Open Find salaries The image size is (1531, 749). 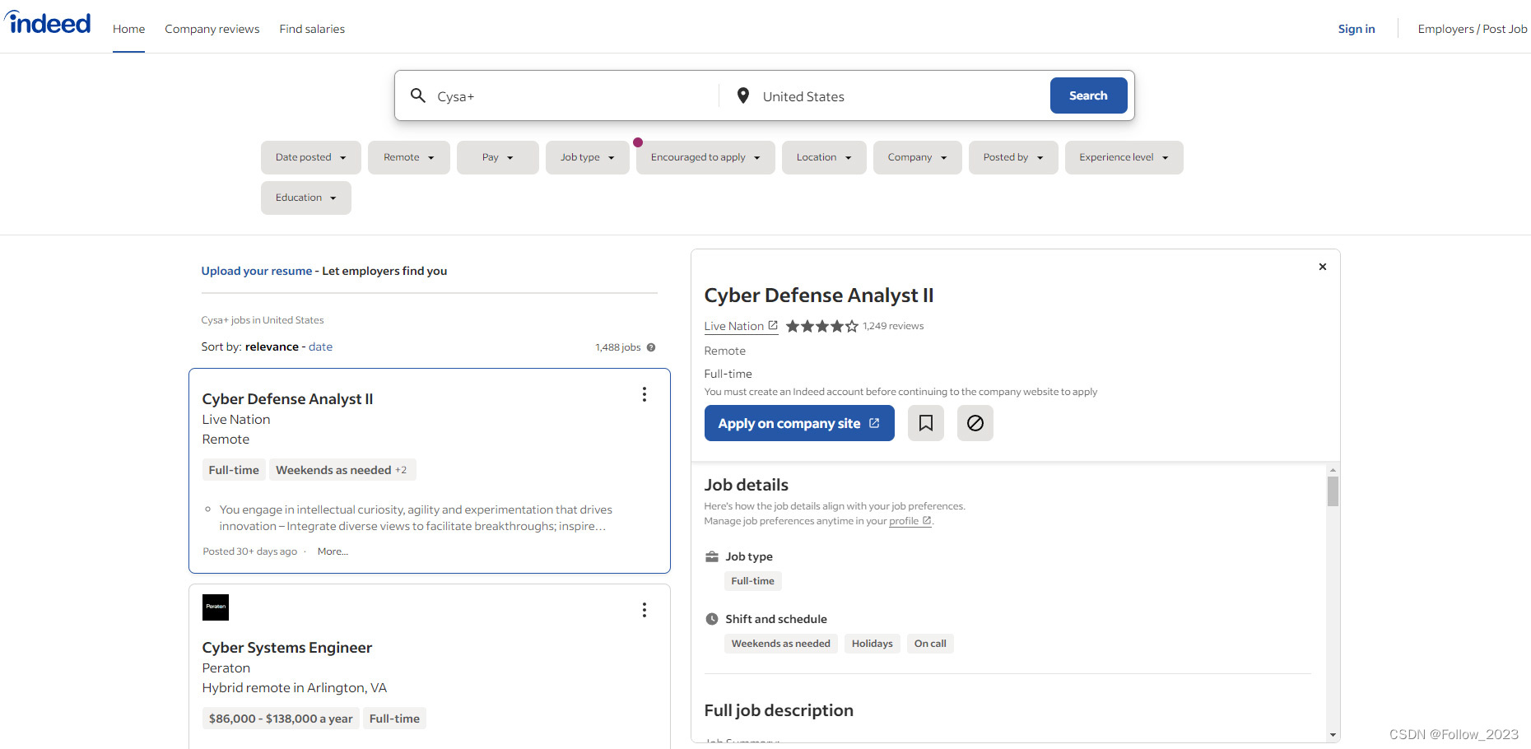312,29
